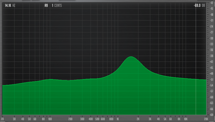Click the -69.0 dB level readout
215x122 pixels.
(x=199, y=5)
